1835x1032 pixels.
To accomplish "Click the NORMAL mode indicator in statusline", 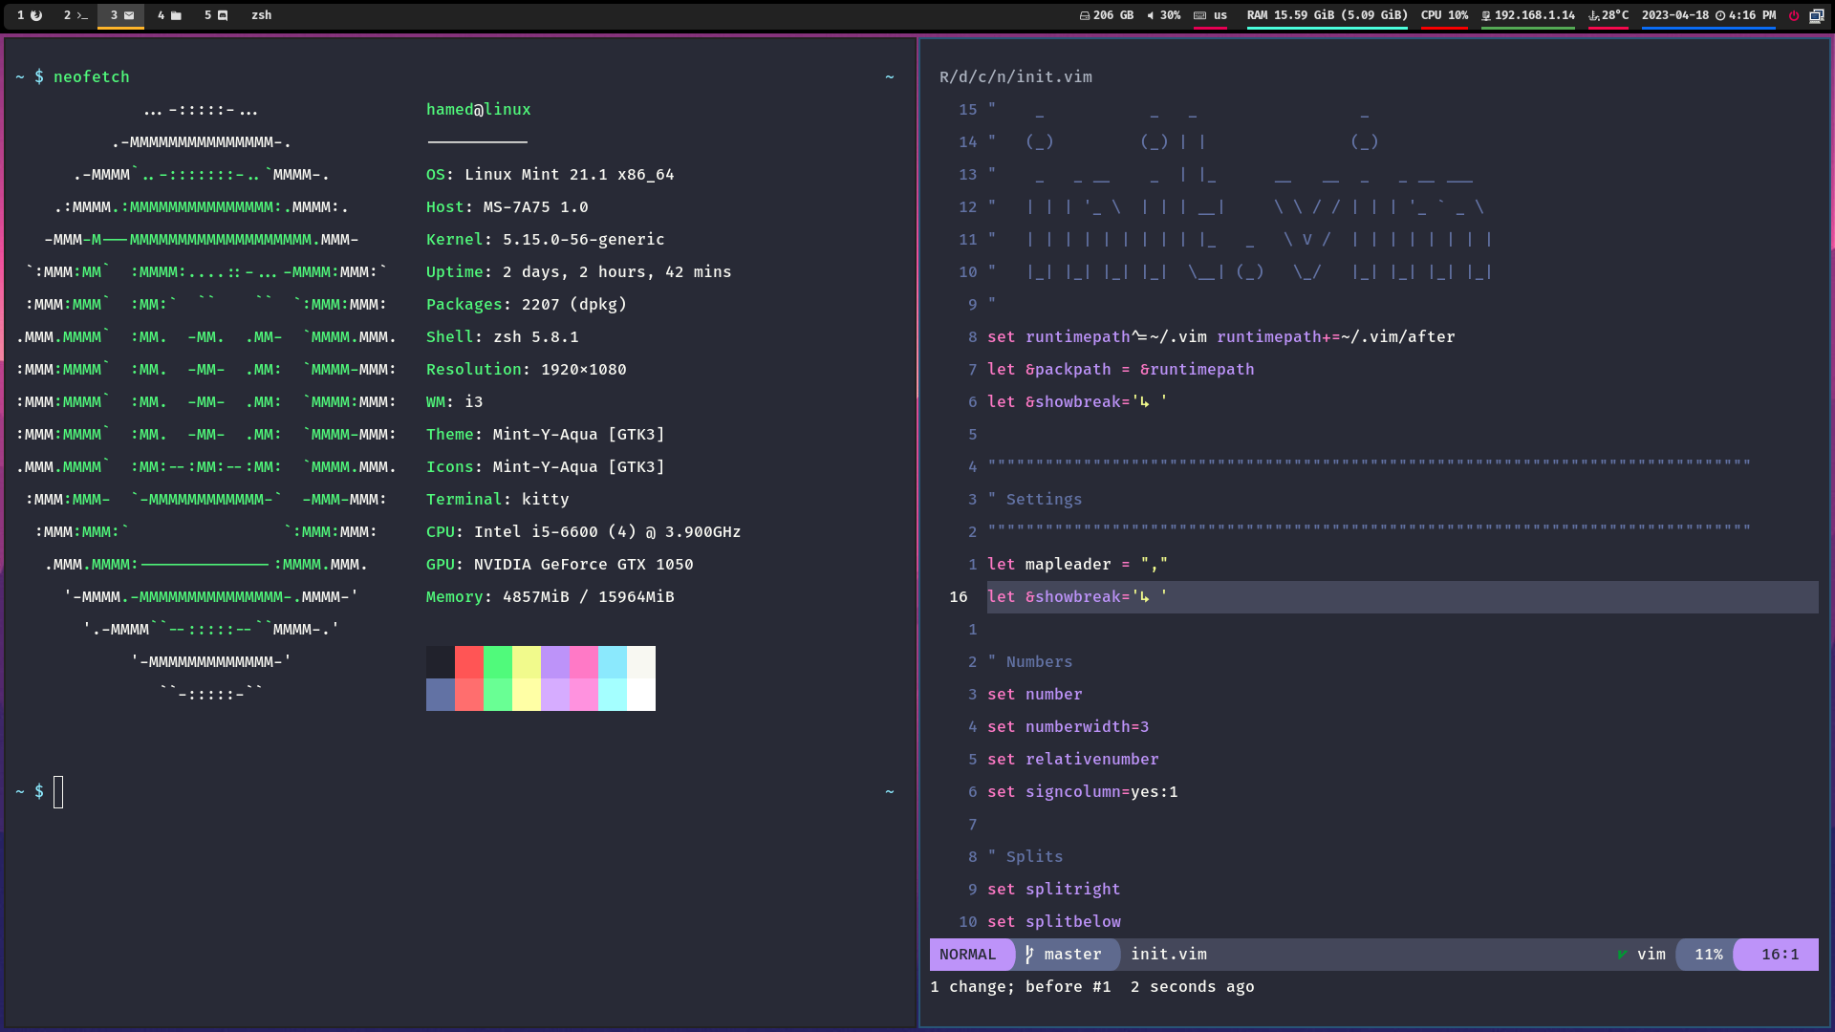I will coord(967,955).
